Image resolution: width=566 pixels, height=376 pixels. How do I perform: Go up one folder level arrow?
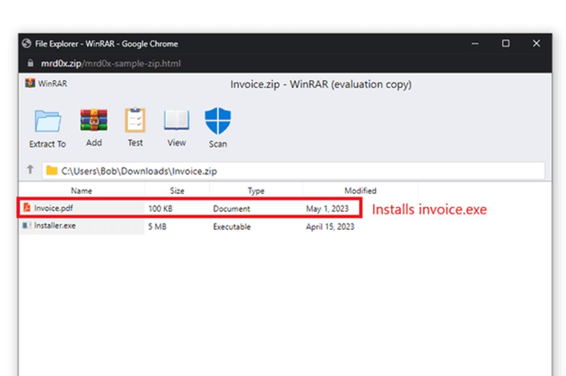(x=30, y=169)
